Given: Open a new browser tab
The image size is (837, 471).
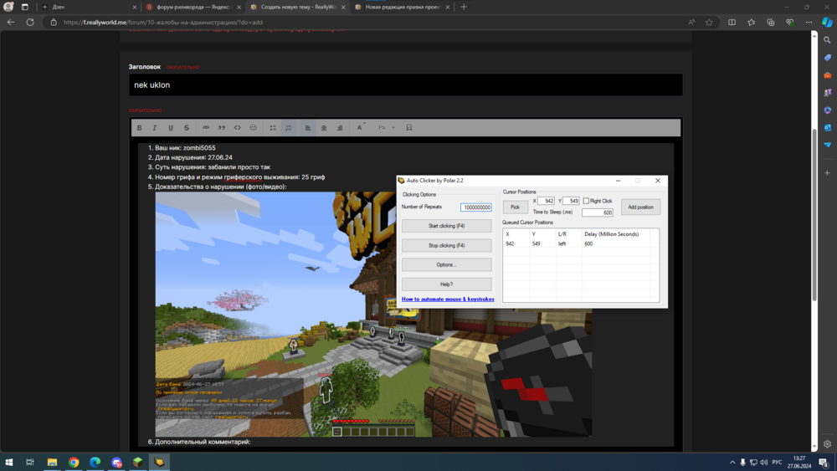Looking at the screenshot, I should [464, 7].
